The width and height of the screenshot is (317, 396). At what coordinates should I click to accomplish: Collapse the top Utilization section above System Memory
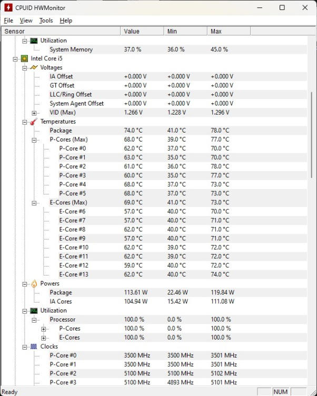point(25,41)
